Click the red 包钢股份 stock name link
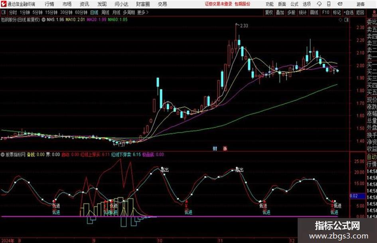This screenshot has width=377, height=243. (x=243, y=4)
